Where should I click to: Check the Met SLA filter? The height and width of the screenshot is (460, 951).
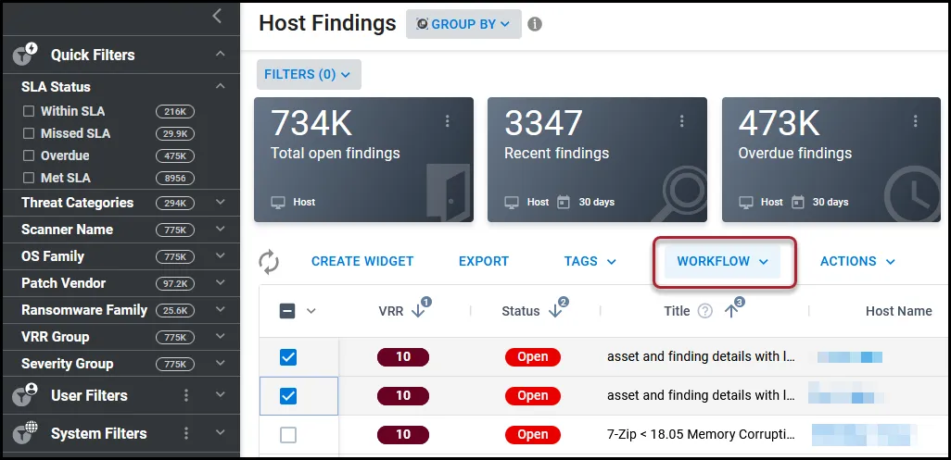pyautogui.click(x=29, y=178)
